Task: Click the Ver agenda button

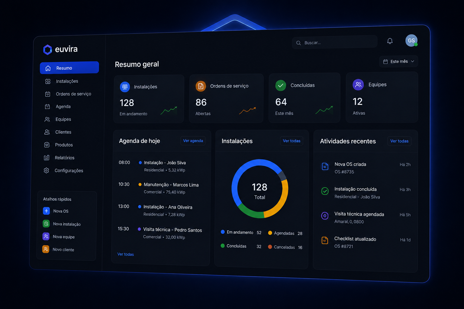Action: pos(193,141)
